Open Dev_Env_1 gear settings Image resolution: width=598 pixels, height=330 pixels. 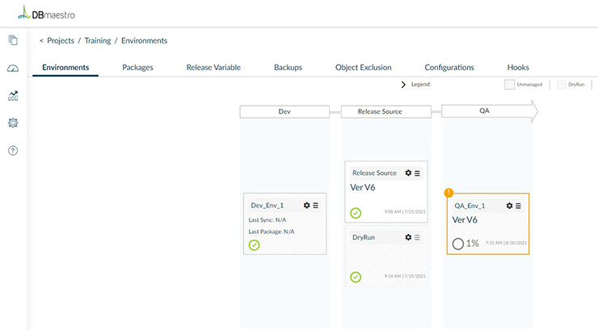307,206
